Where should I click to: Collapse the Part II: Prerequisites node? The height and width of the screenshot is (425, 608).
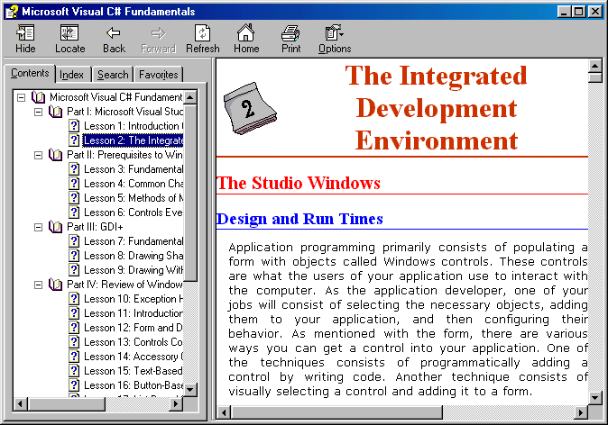pyautogui.click(x=39, y=155)
